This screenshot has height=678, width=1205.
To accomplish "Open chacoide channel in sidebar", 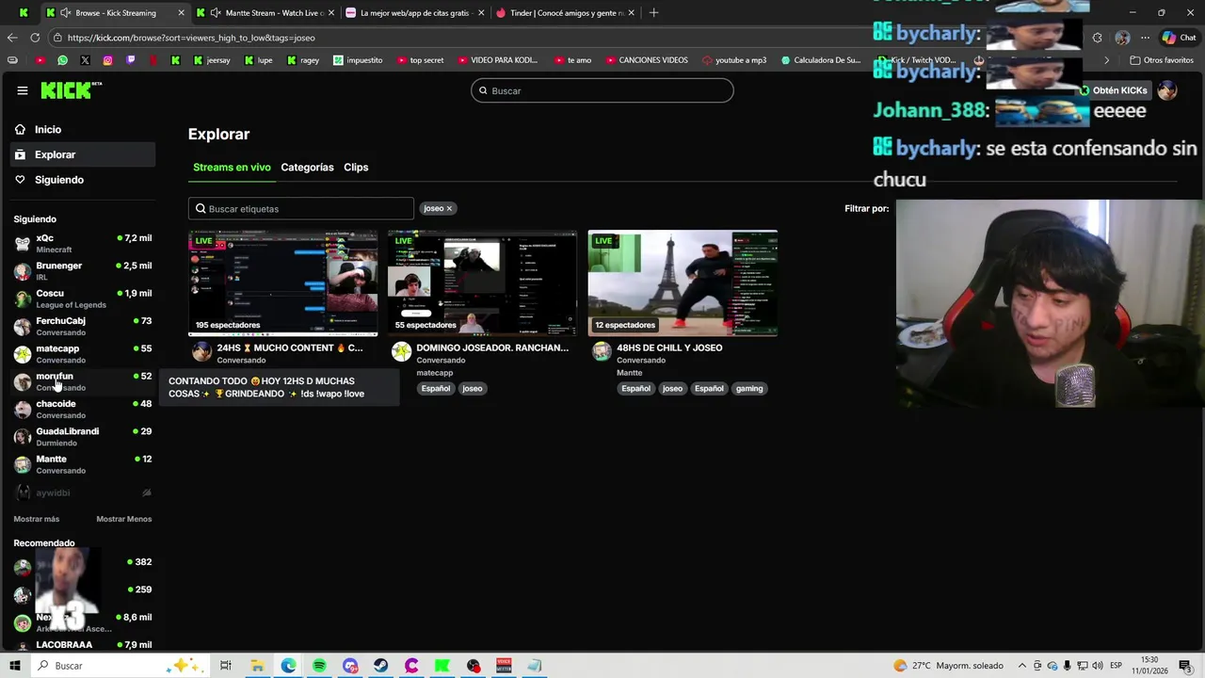I will 83,409.
